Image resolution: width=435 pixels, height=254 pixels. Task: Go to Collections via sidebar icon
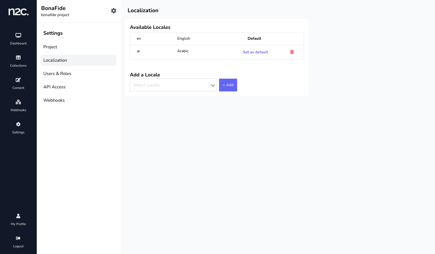18,58
